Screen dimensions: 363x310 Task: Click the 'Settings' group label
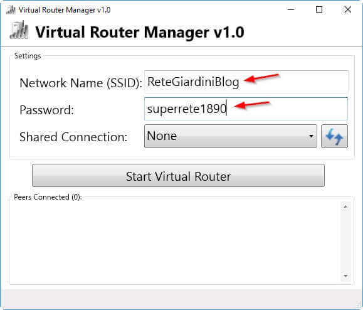28,56
